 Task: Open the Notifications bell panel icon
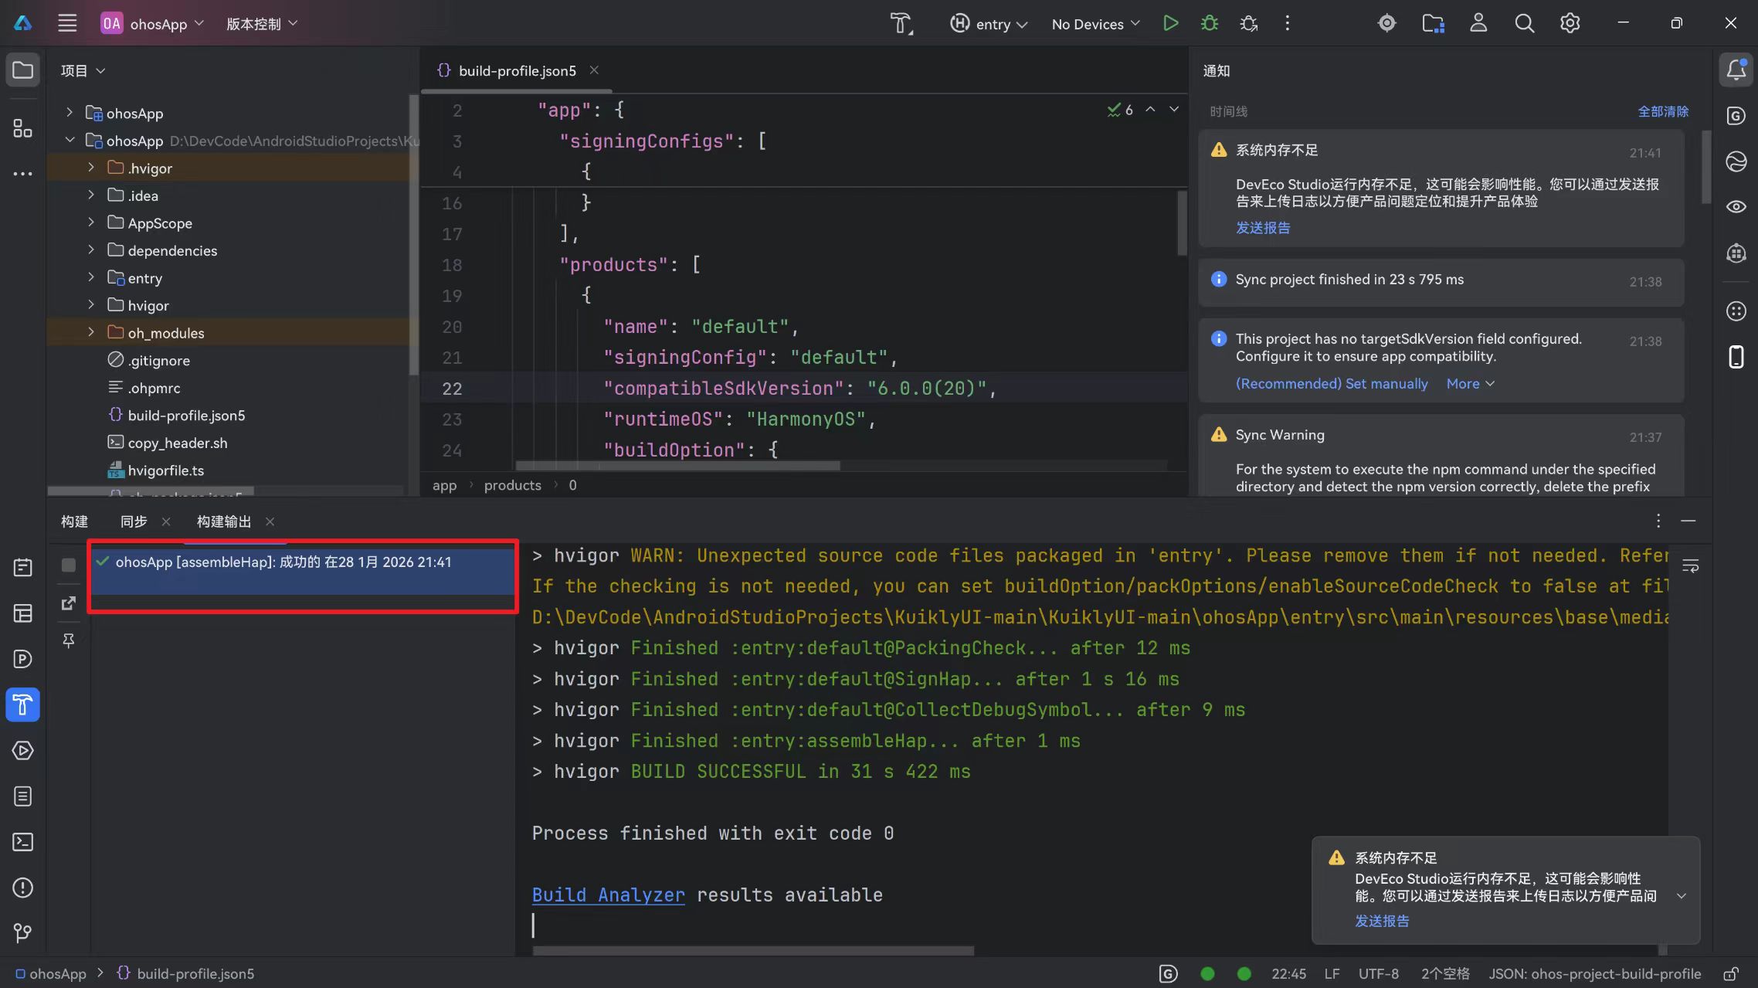[1736, 70]
